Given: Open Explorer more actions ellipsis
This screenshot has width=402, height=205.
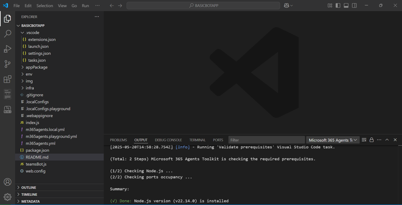Looking at the screenshot, I should click(96, 17).
